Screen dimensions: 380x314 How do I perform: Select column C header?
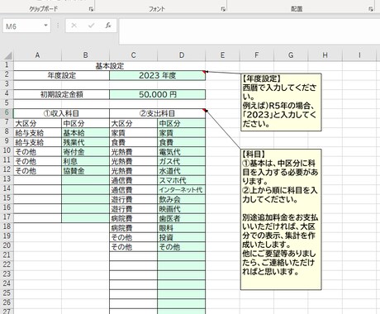click(133, 55)
